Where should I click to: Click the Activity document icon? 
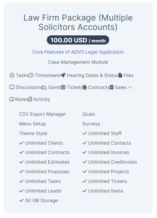(x=30, y=99)
